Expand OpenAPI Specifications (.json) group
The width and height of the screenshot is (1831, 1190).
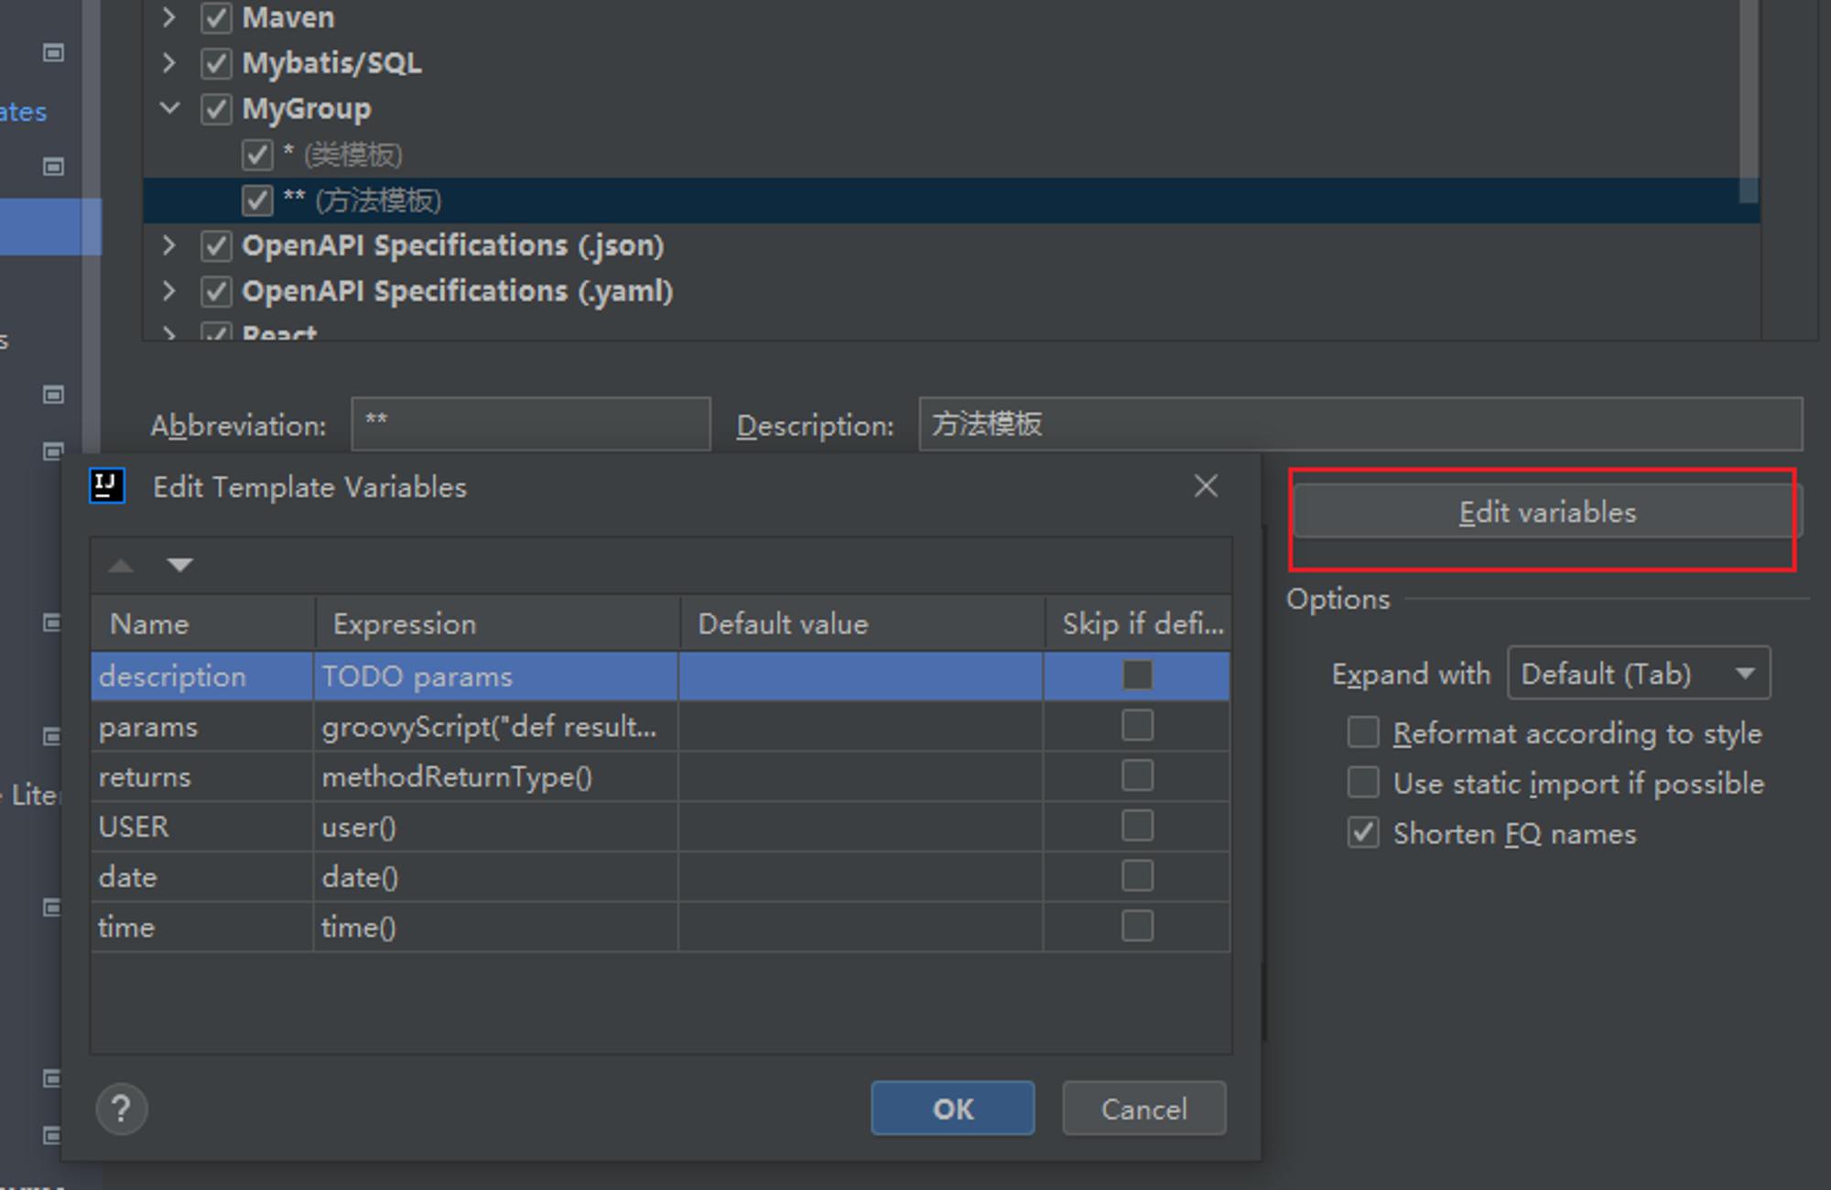[168, 245]
